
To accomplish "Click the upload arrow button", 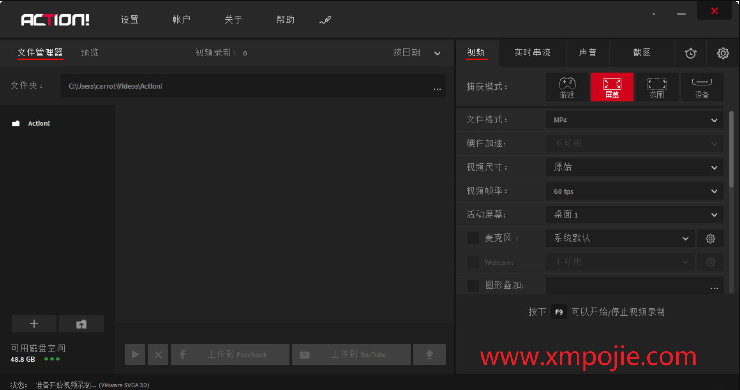I will tap(429, 354).
